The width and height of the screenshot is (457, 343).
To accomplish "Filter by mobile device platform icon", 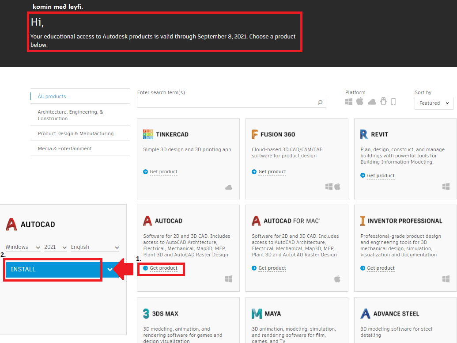I will tap(393, 102).
